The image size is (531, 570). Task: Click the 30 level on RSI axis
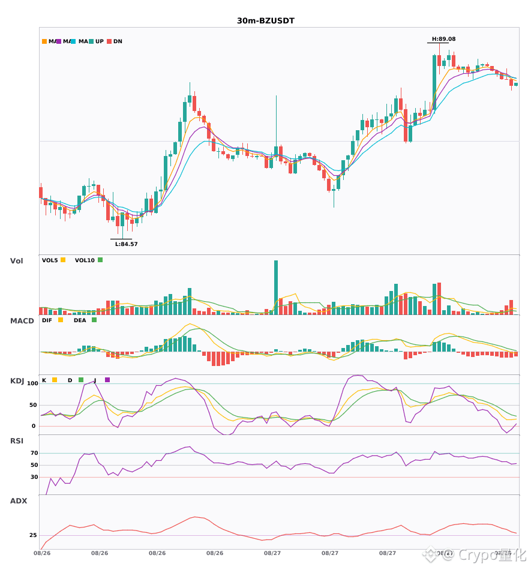[34, 477]
